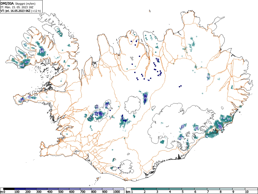Click the 160 value on the map
The width and height of the screenshot is (258, 194).
pyautogui.click(x=97, y=107)
